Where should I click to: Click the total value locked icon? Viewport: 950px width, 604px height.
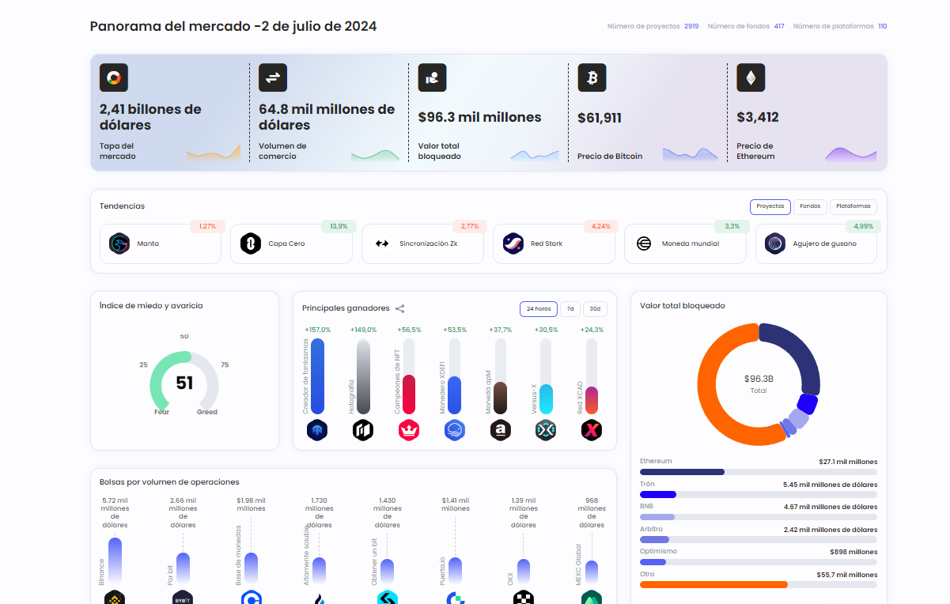point(432,77)
